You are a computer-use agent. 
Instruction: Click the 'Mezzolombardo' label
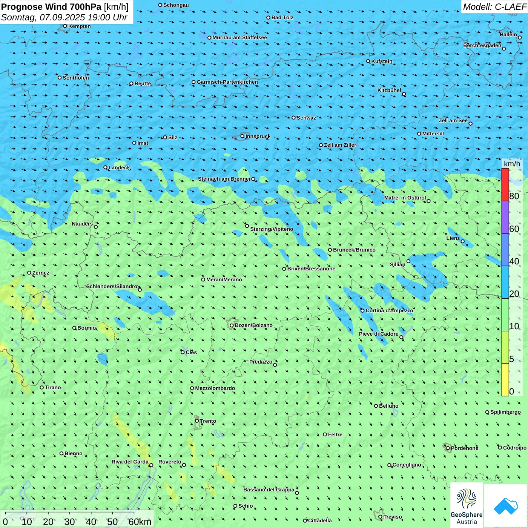[215, 388]
